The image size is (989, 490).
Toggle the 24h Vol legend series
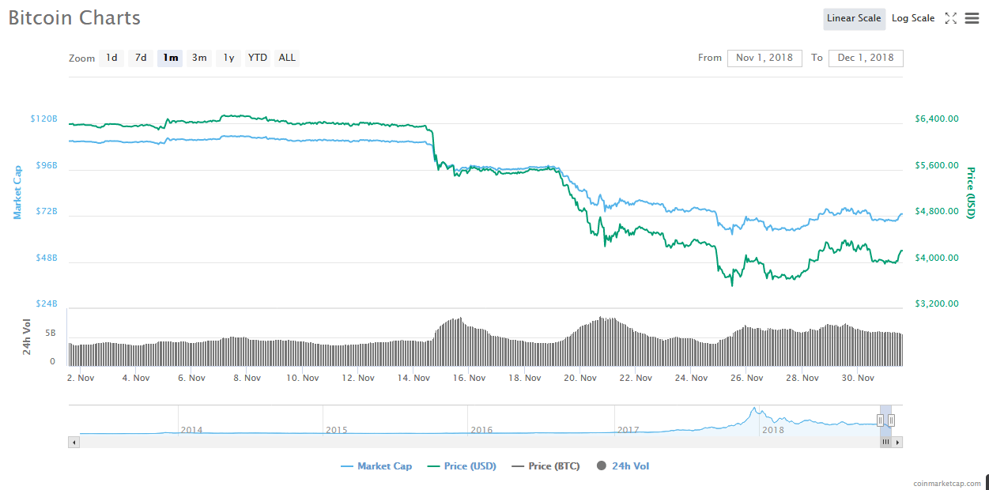(623, 466)
